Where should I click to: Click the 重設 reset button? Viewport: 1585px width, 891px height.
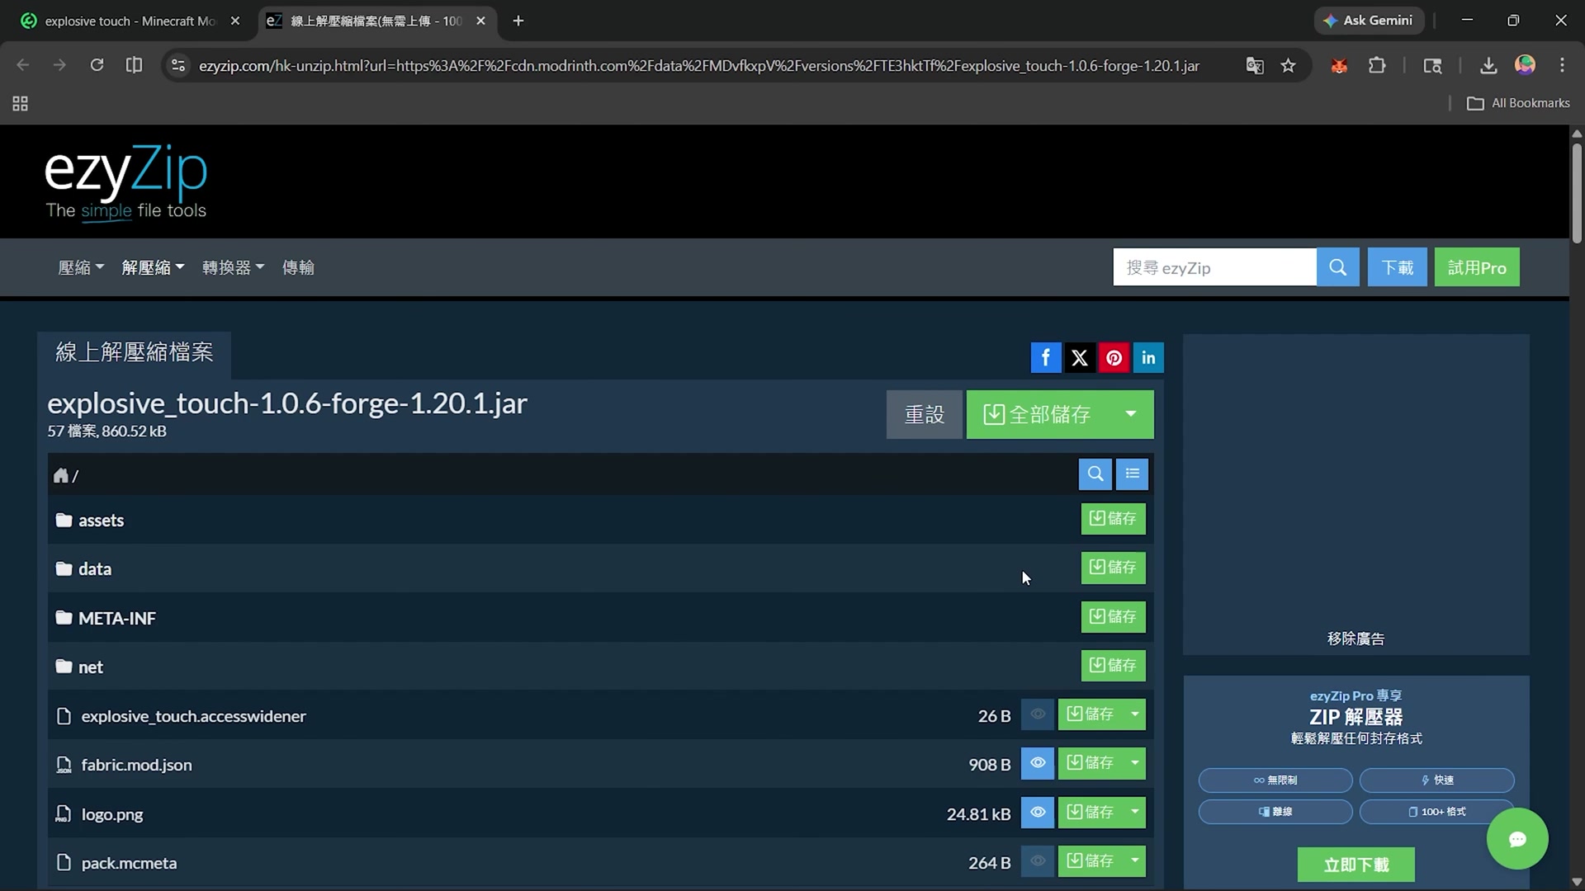(924, 414)
